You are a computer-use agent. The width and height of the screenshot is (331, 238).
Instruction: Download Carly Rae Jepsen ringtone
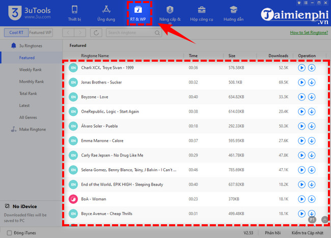click(x=312, y=155)
